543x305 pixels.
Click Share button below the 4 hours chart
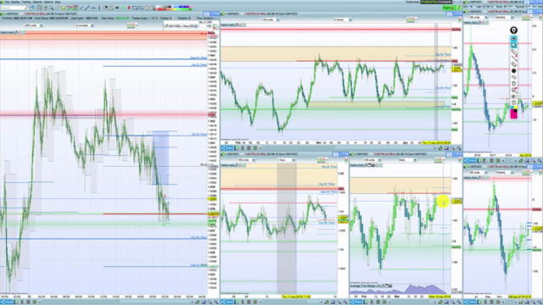pos(227,148)
